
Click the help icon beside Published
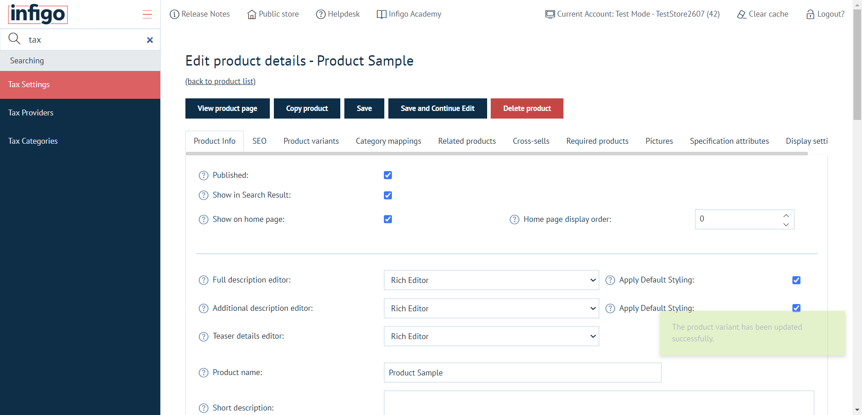pyautogui.click(x=203, y=176)
